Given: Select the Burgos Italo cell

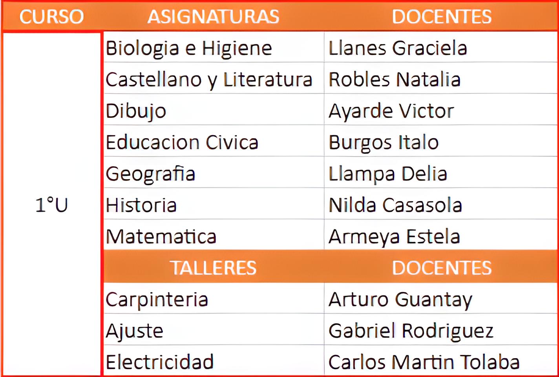Looking at the screenshot, I should (384, 143).
